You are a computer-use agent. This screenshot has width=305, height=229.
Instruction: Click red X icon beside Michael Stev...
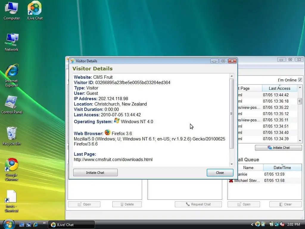(x=231, y=181)
